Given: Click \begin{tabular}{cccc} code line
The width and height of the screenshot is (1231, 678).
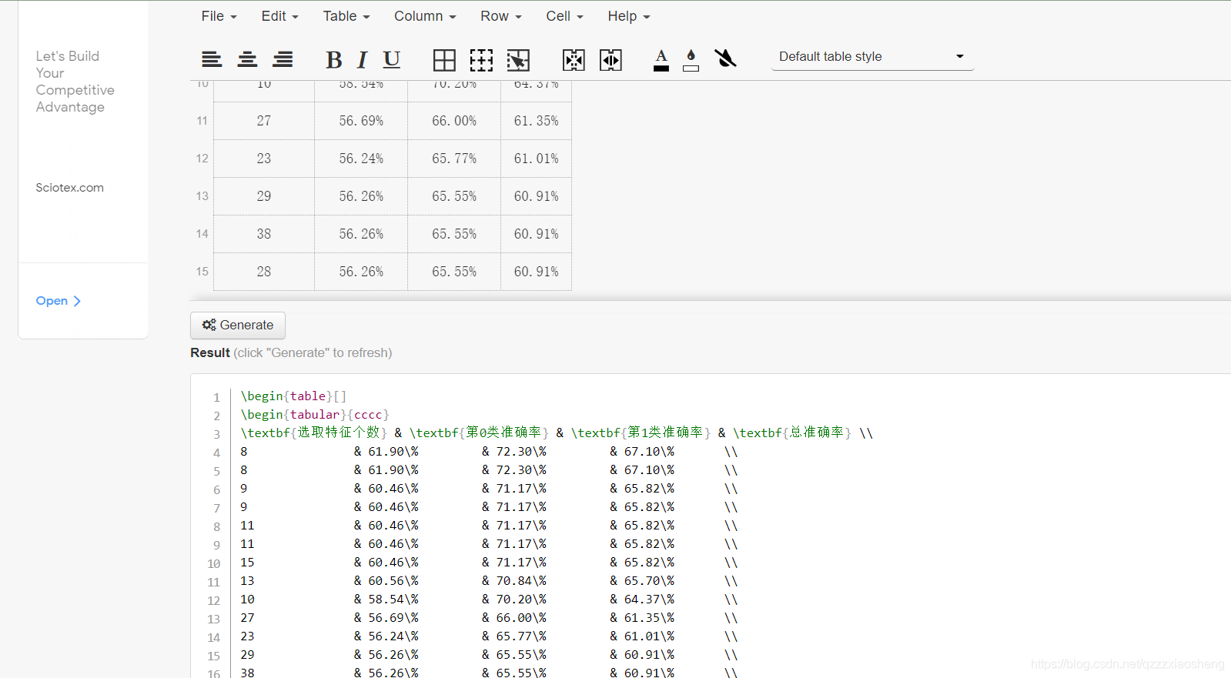Looking at the screenshot, I should (315, 415).
